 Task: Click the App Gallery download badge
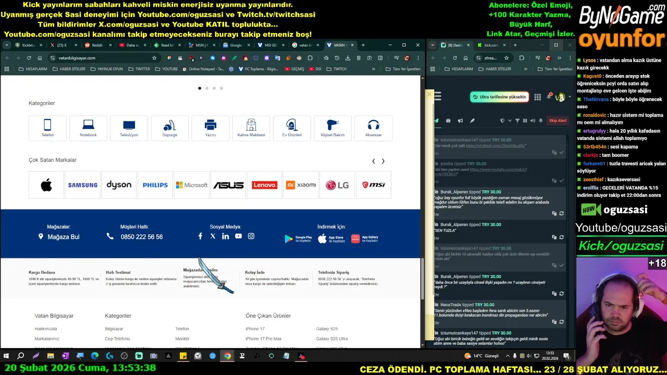tap(365, 239)
